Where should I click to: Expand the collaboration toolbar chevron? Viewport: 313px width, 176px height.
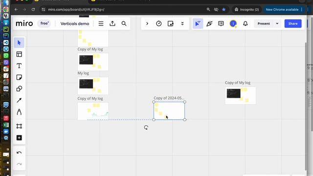(147, 23)
